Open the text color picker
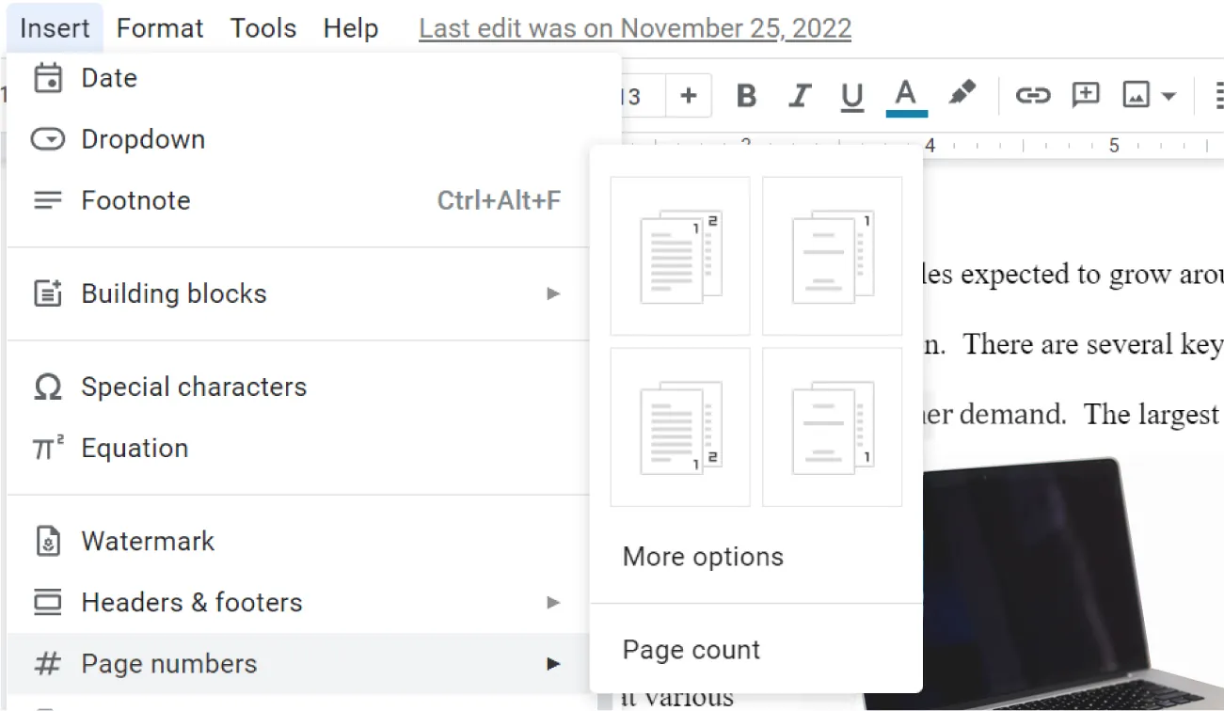Viewport: 1224px width, 711px height. tap(903, 95)
